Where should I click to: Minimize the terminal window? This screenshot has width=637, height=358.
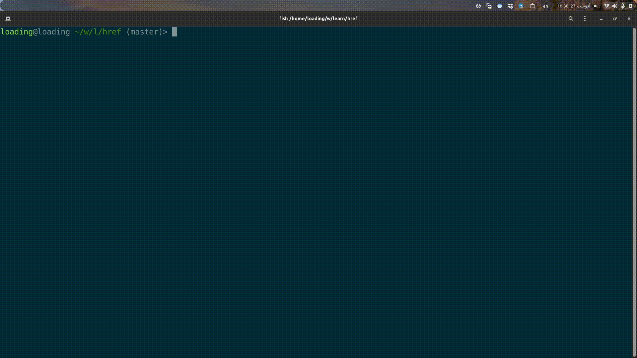click(x=601, y=19)
